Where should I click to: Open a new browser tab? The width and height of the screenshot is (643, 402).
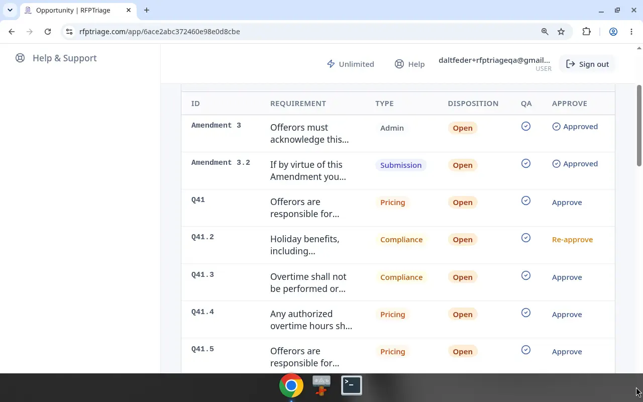(147, 10)
